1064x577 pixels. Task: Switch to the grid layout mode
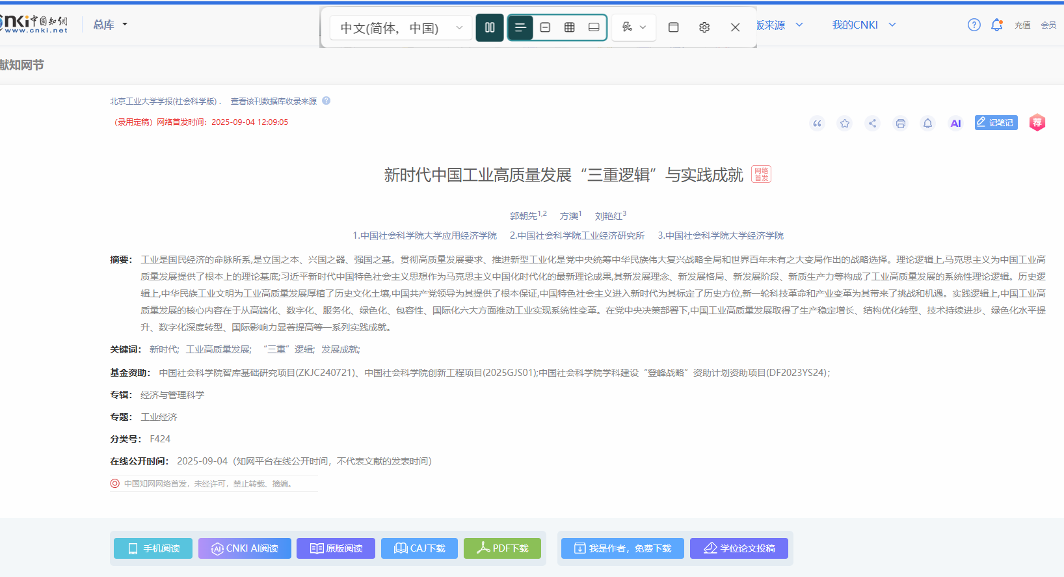point(570,27)
